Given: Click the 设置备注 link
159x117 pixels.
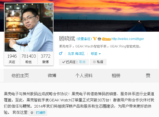Looking at the screenshot, I should pos(84,39).
